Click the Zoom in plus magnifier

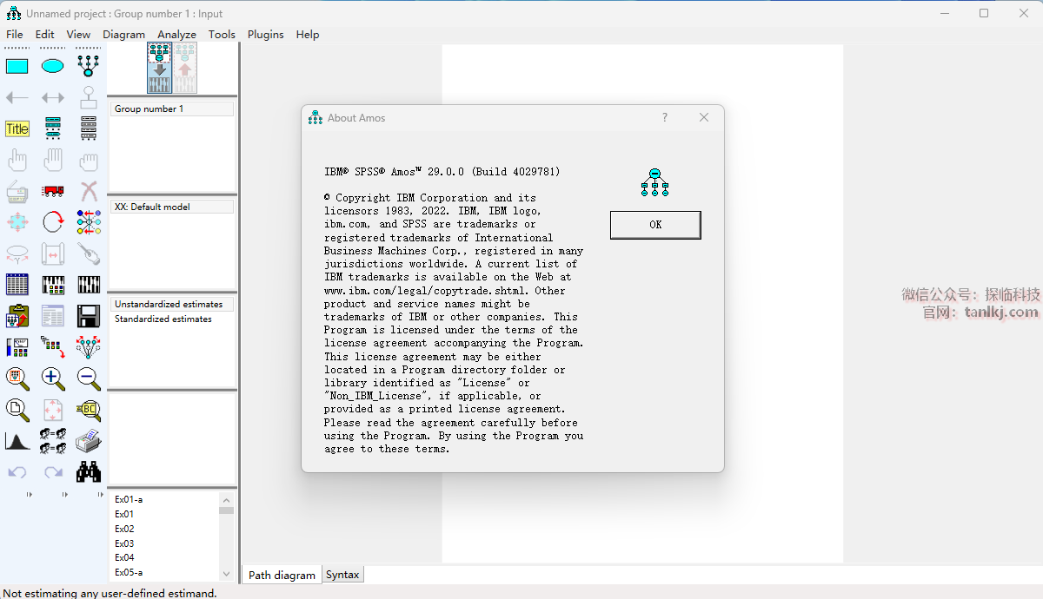[x=53, y=378]
